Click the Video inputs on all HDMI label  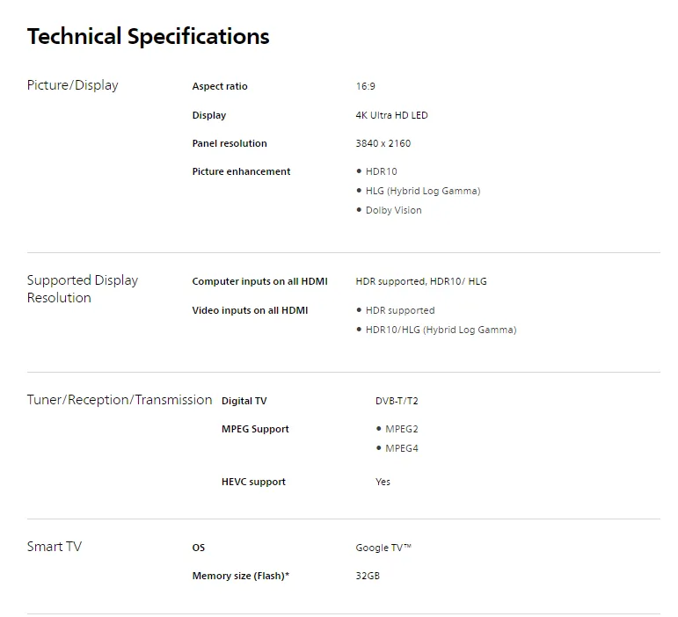(250, 310)
